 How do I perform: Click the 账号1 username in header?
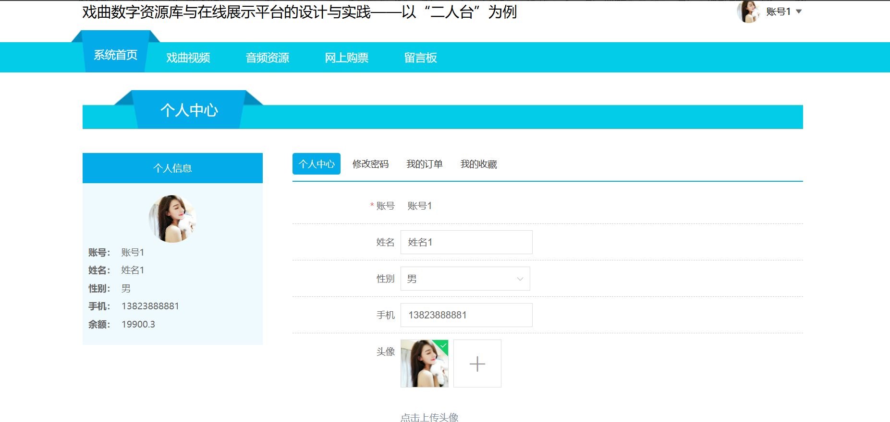coord(779,12)
